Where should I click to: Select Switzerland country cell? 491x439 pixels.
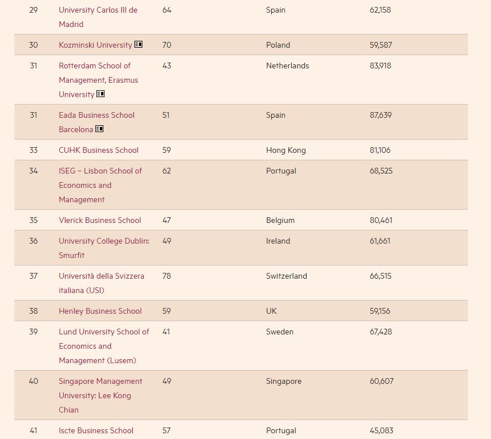pos(287,276)
